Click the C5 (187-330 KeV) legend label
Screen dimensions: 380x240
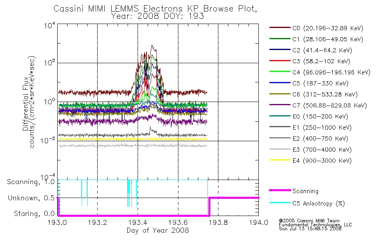click(320, 83)
